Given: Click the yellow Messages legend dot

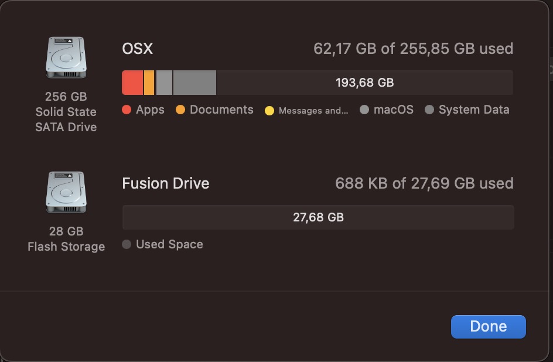Looking at the screenshot, I should 269,111.
